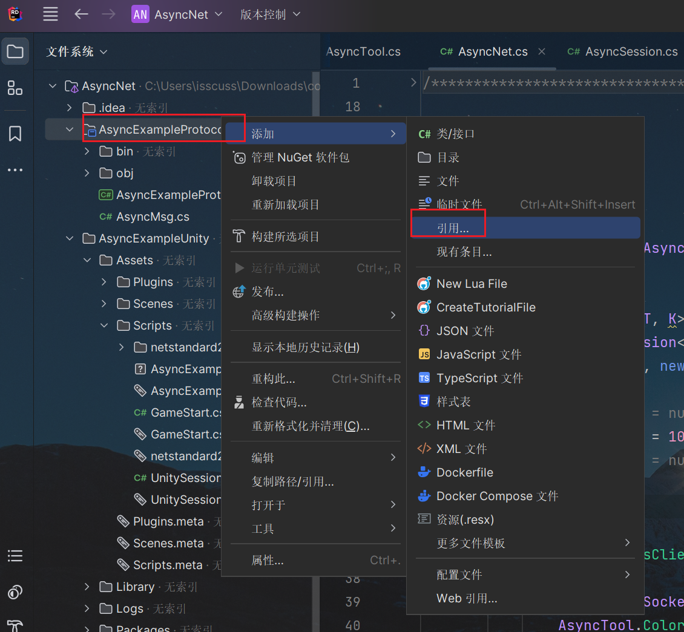Create a 临时文件 scratch file
684x632 pixels.
tap(525, 204)
